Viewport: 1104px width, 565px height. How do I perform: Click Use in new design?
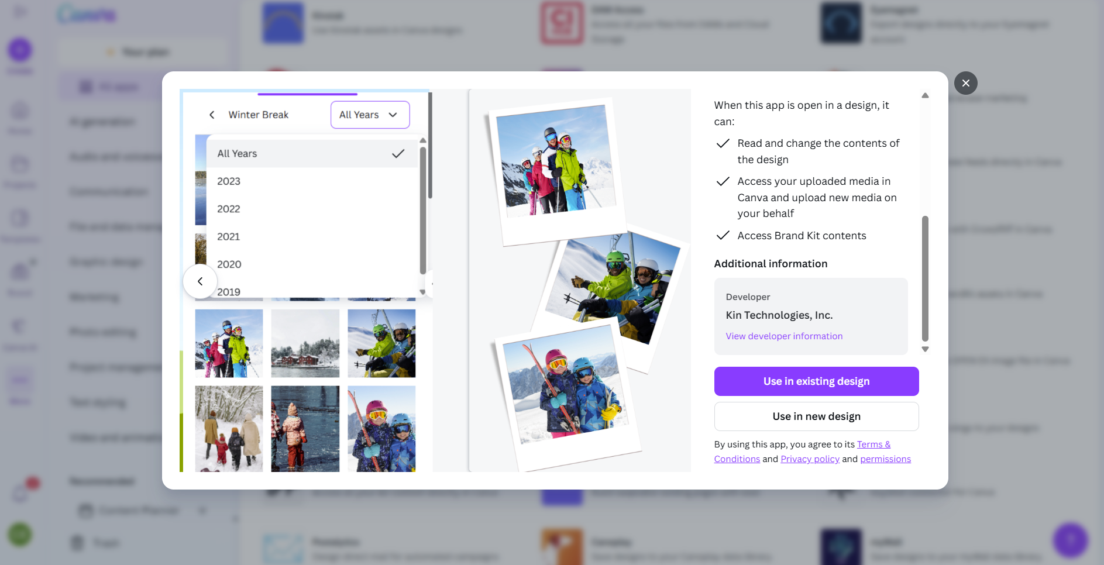coord(816,416)
